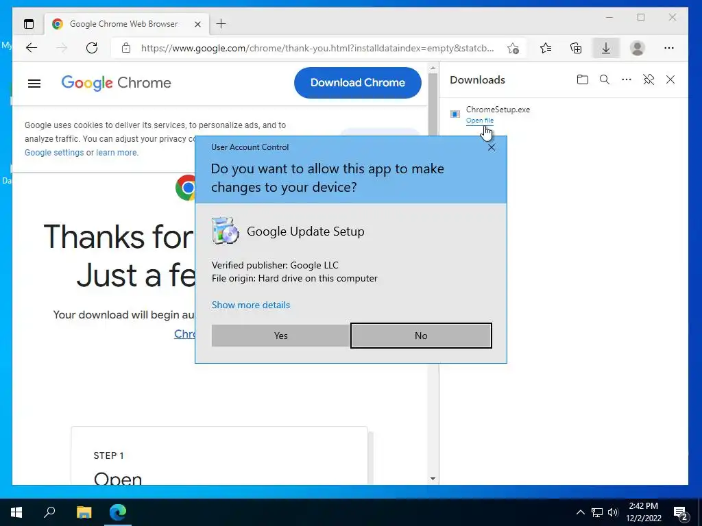View site information lock icon

point(126,48)
